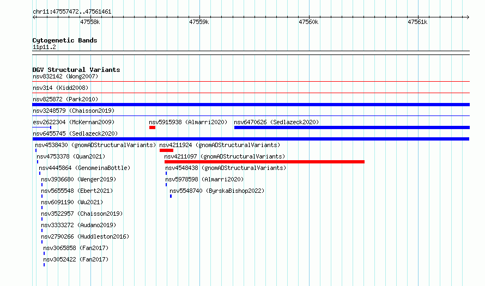Click nsv6470626 (Sedlazeck2020) label

(x=276, y=122)
